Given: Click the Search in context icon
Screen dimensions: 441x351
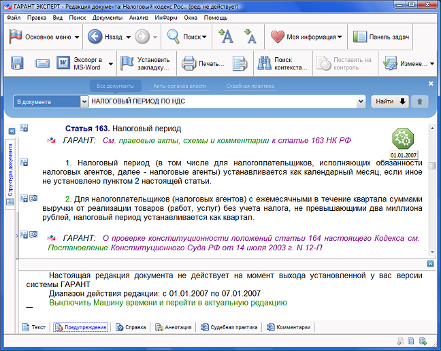Looking at the screenshot, I should tap(264, 64).
